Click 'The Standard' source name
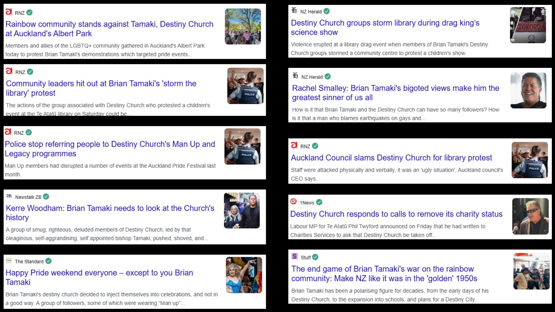This screenshot has height=312, width=555. click(29, 261)
